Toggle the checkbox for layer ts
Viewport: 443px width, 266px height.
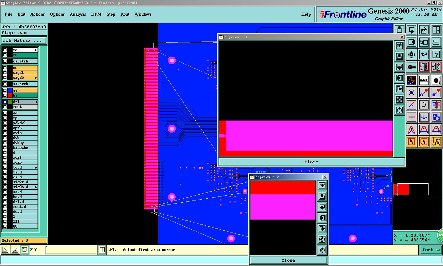pos(5,55)
